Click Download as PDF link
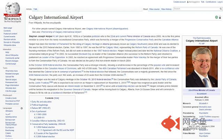223x139 pixels. click(13, 101)
